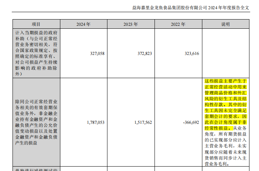The height and width of the screenshot is (171, 259).
Task: Select the 项目 column header
Action: tap(36, 24)
